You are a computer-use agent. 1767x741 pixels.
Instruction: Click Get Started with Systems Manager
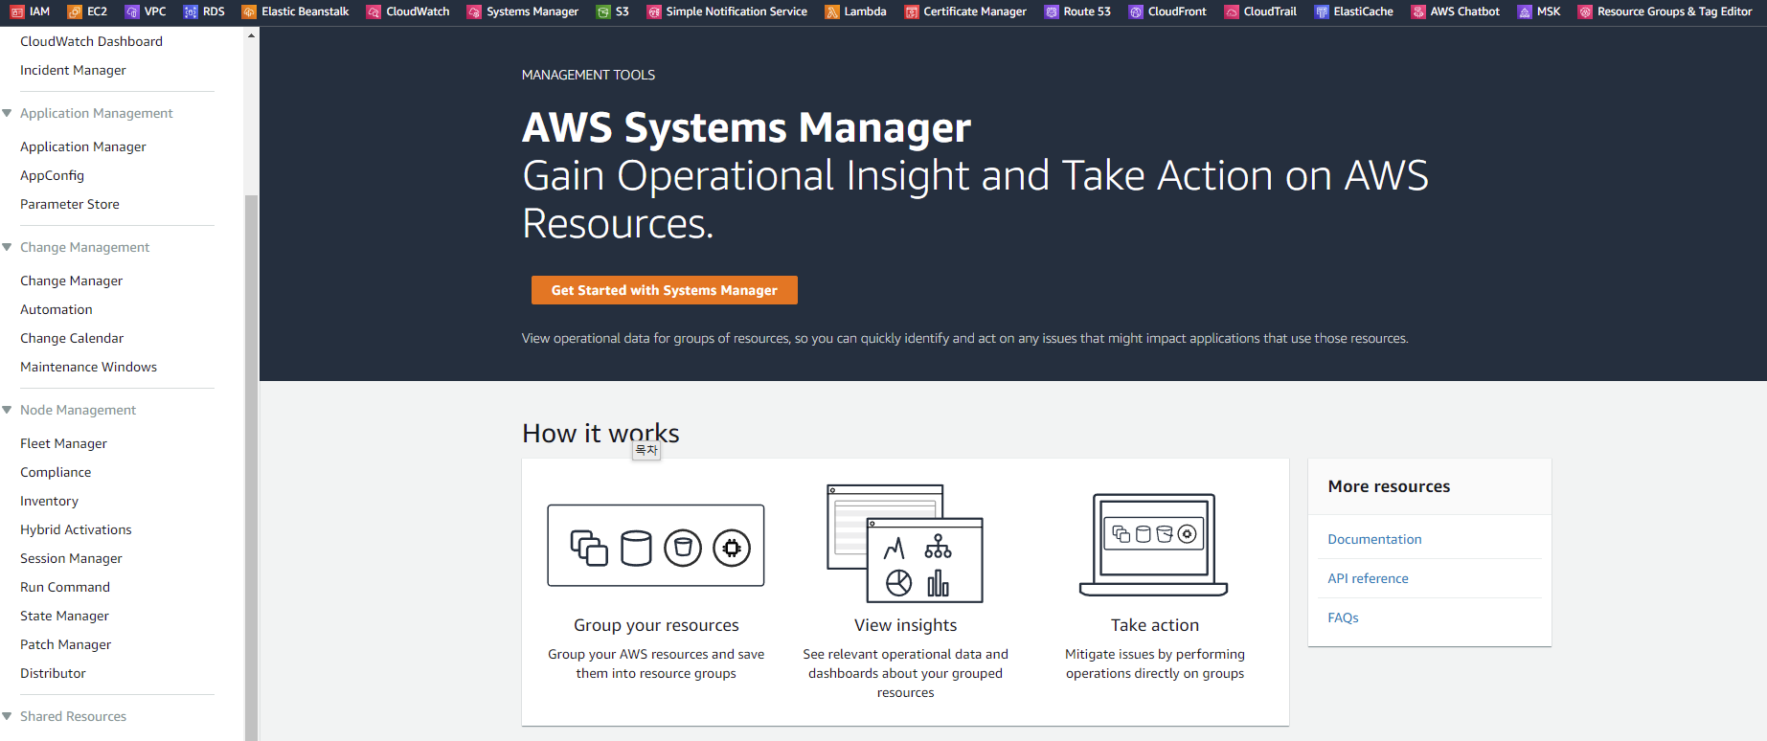point(665,290)
